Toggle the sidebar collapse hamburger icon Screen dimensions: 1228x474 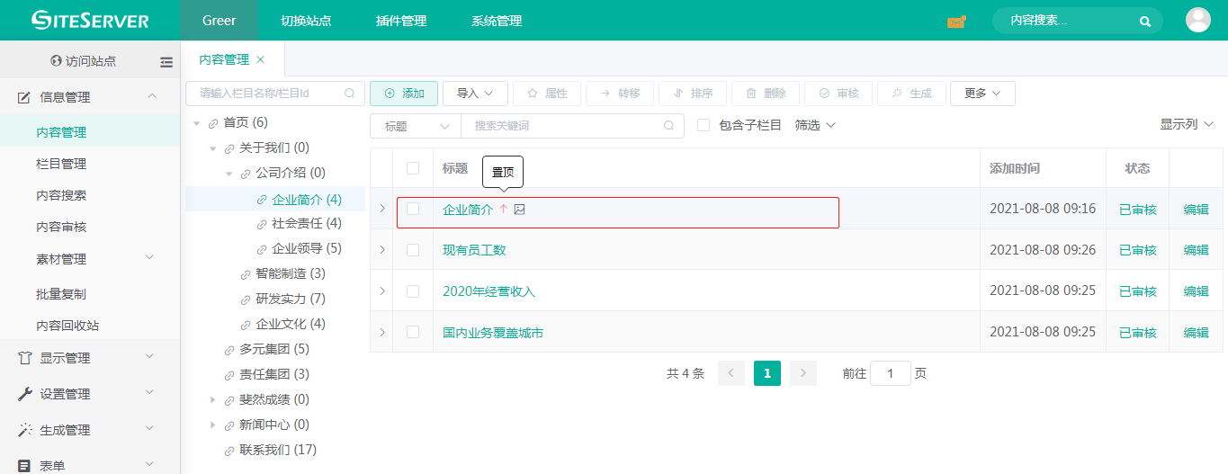(166, 62)
